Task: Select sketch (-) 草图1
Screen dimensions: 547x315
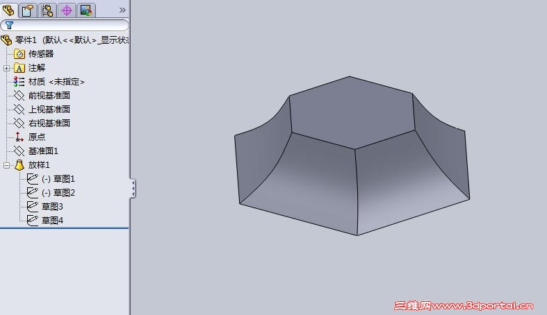Action: (58, 179)
